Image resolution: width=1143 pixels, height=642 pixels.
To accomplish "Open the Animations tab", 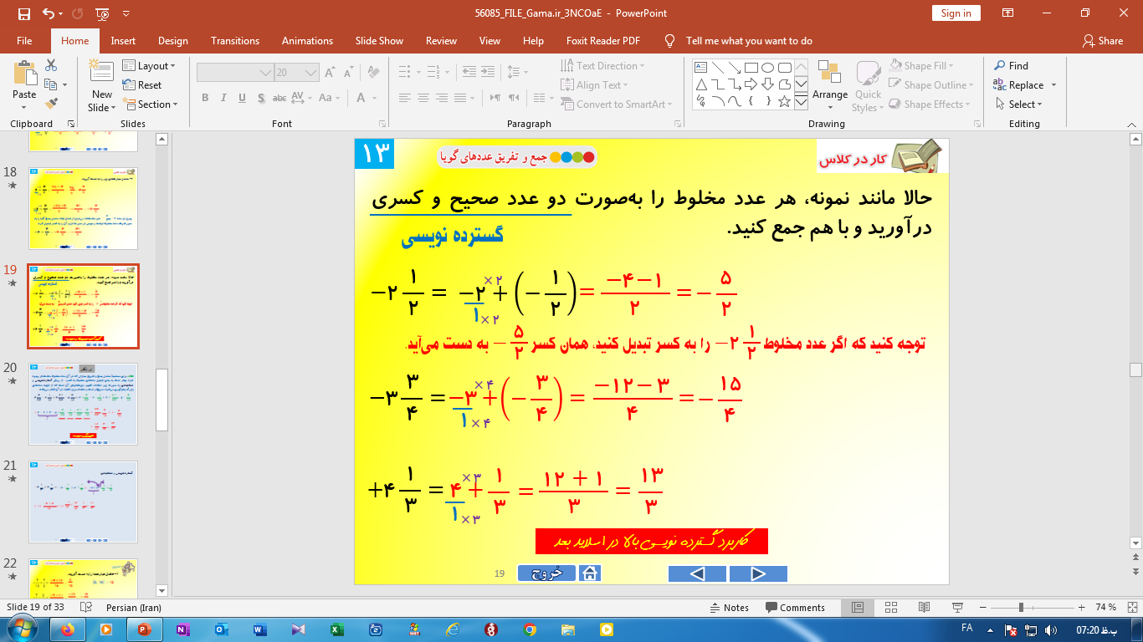I will (307, 41).
